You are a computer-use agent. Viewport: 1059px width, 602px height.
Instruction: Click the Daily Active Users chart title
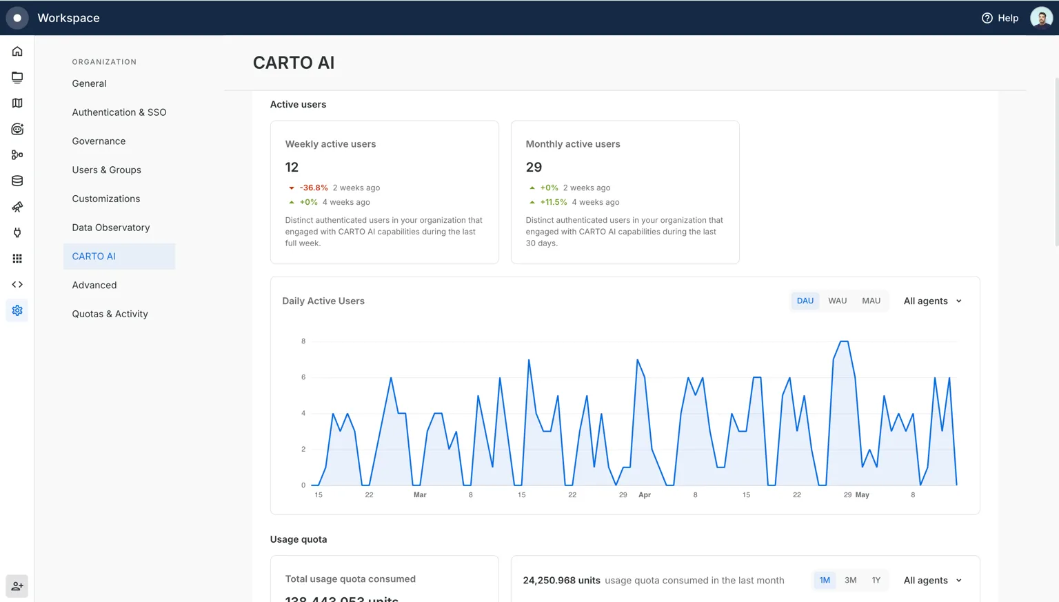click(x=323, y=301)
